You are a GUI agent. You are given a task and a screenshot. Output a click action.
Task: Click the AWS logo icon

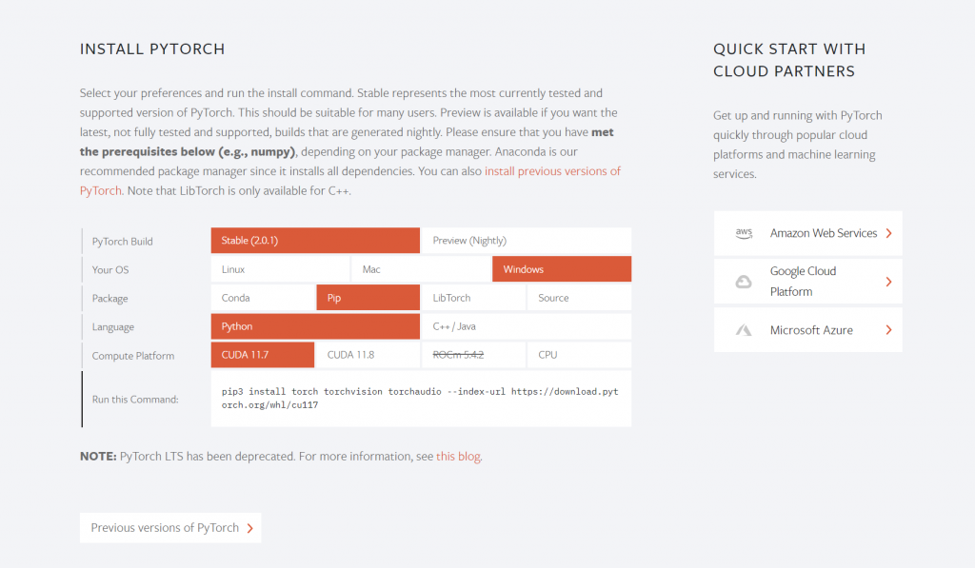click(x=744, y=233)
